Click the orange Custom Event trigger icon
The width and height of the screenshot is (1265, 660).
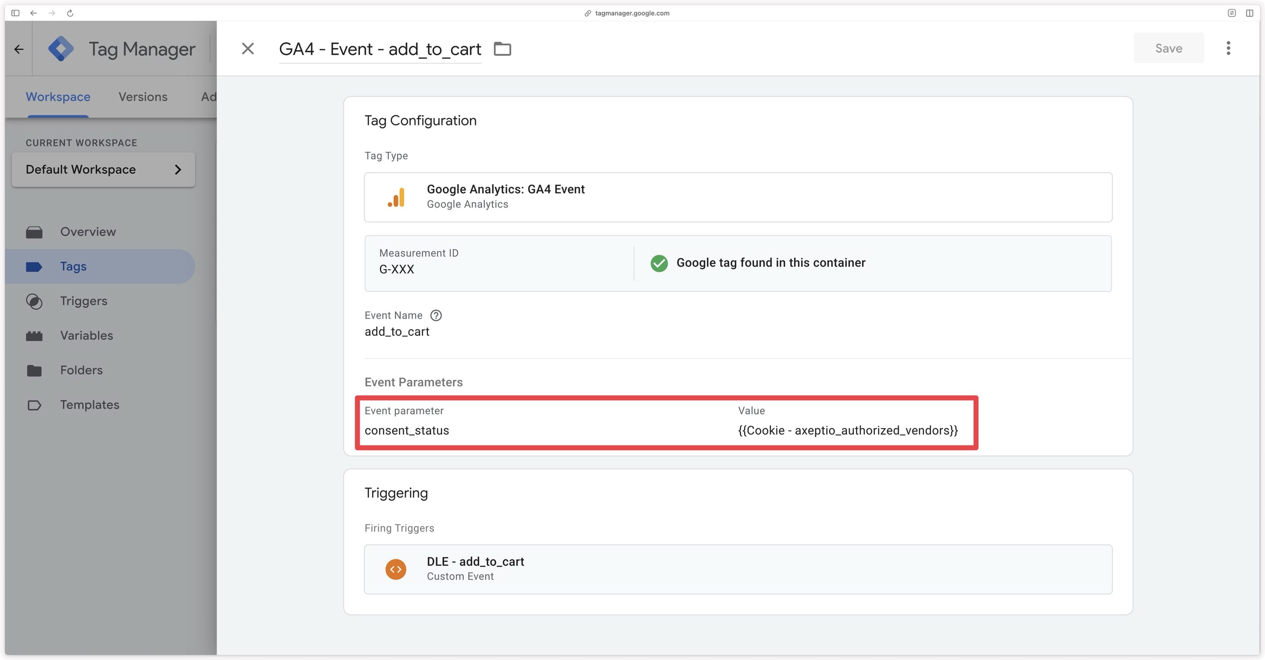point(396,569)
